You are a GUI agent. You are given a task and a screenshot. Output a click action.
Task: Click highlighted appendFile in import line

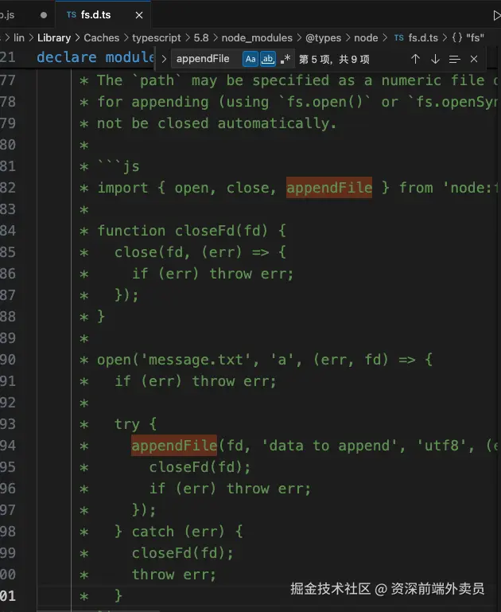click(329, 188)
